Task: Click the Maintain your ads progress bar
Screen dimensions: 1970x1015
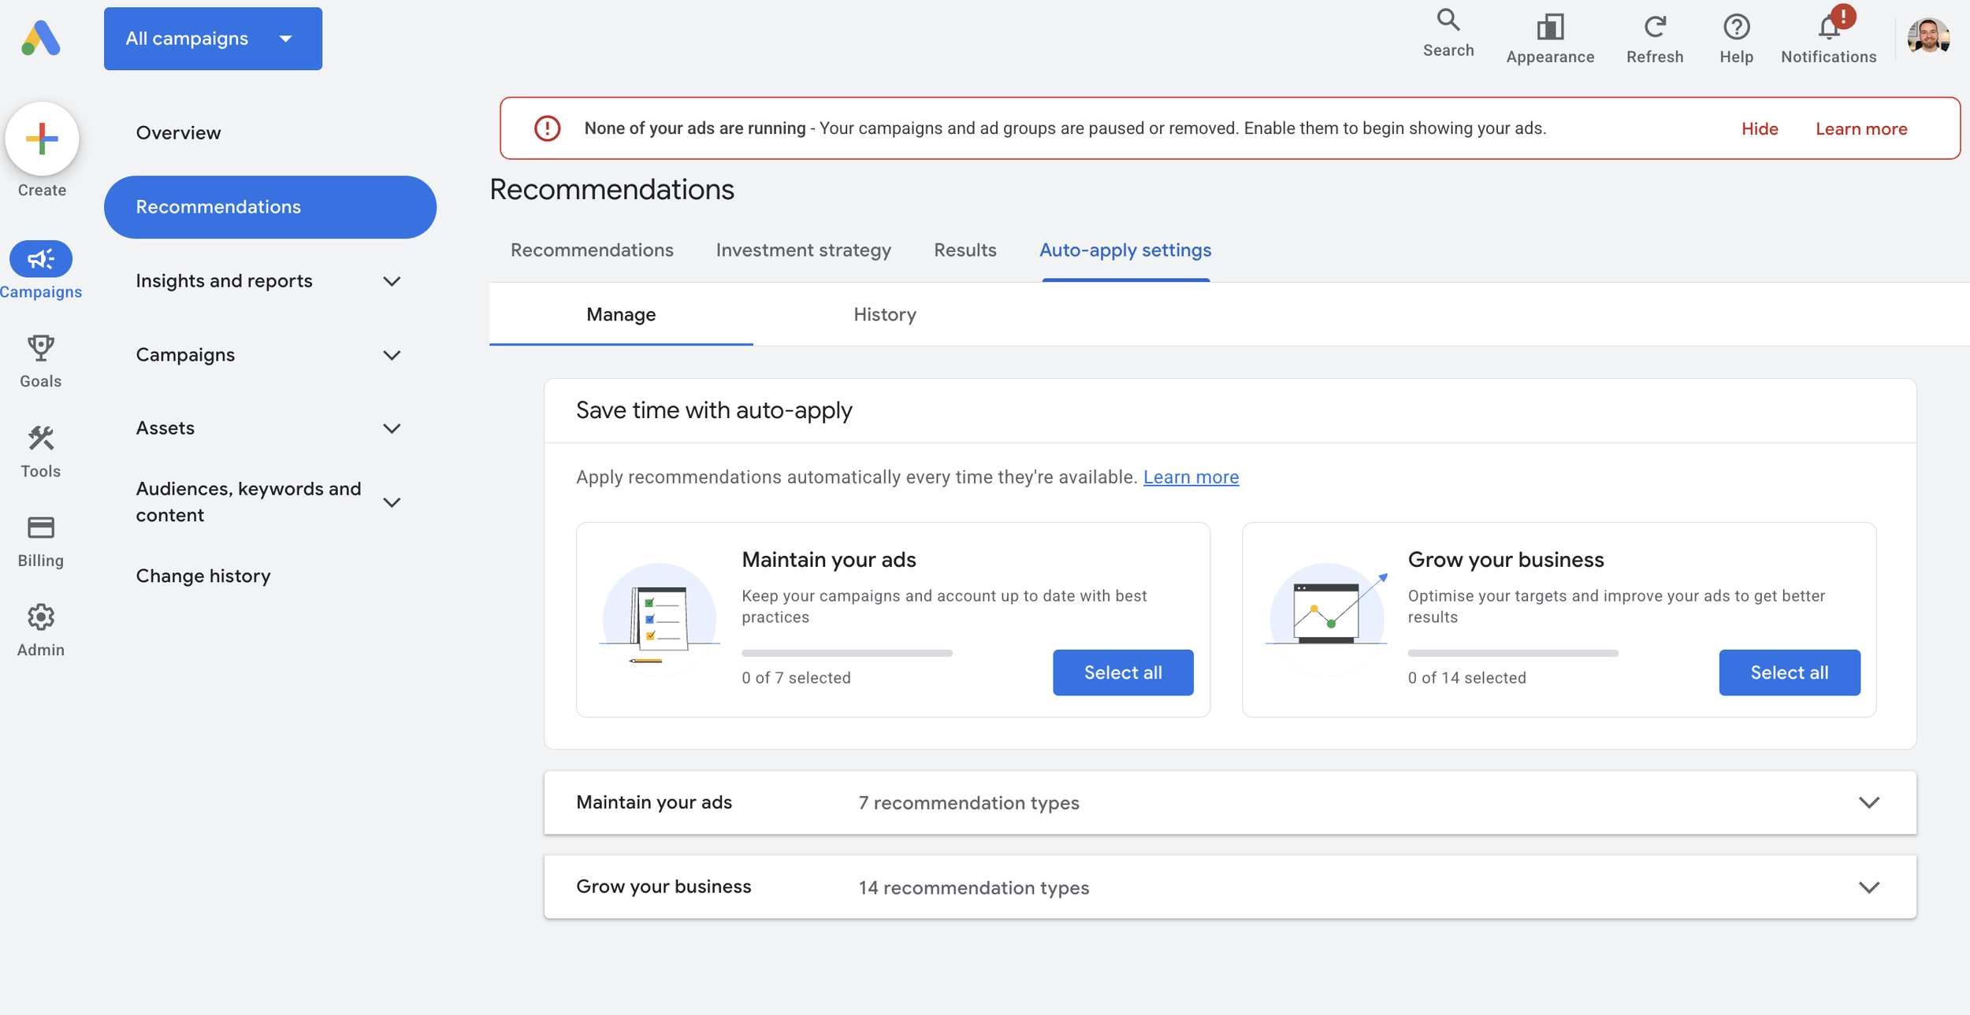Action: tap(847, 654)
